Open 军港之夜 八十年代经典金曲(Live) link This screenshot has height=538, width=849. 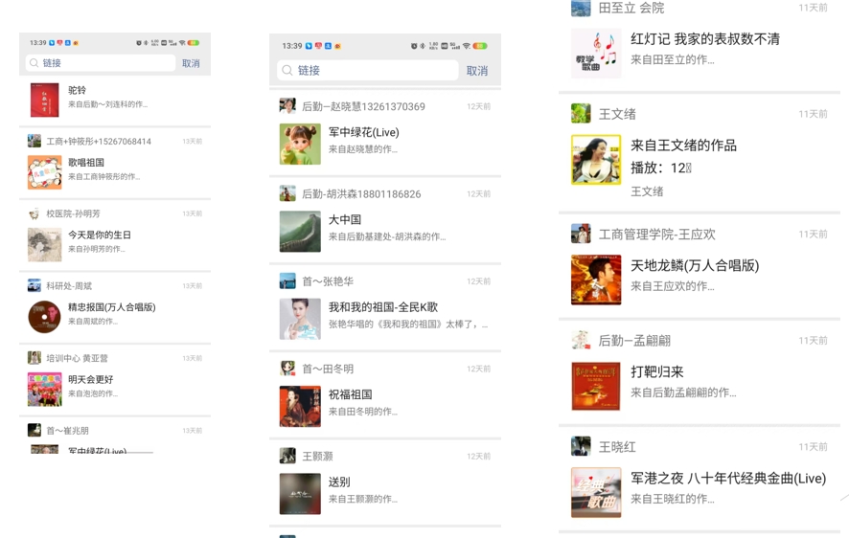coord(699,493)
